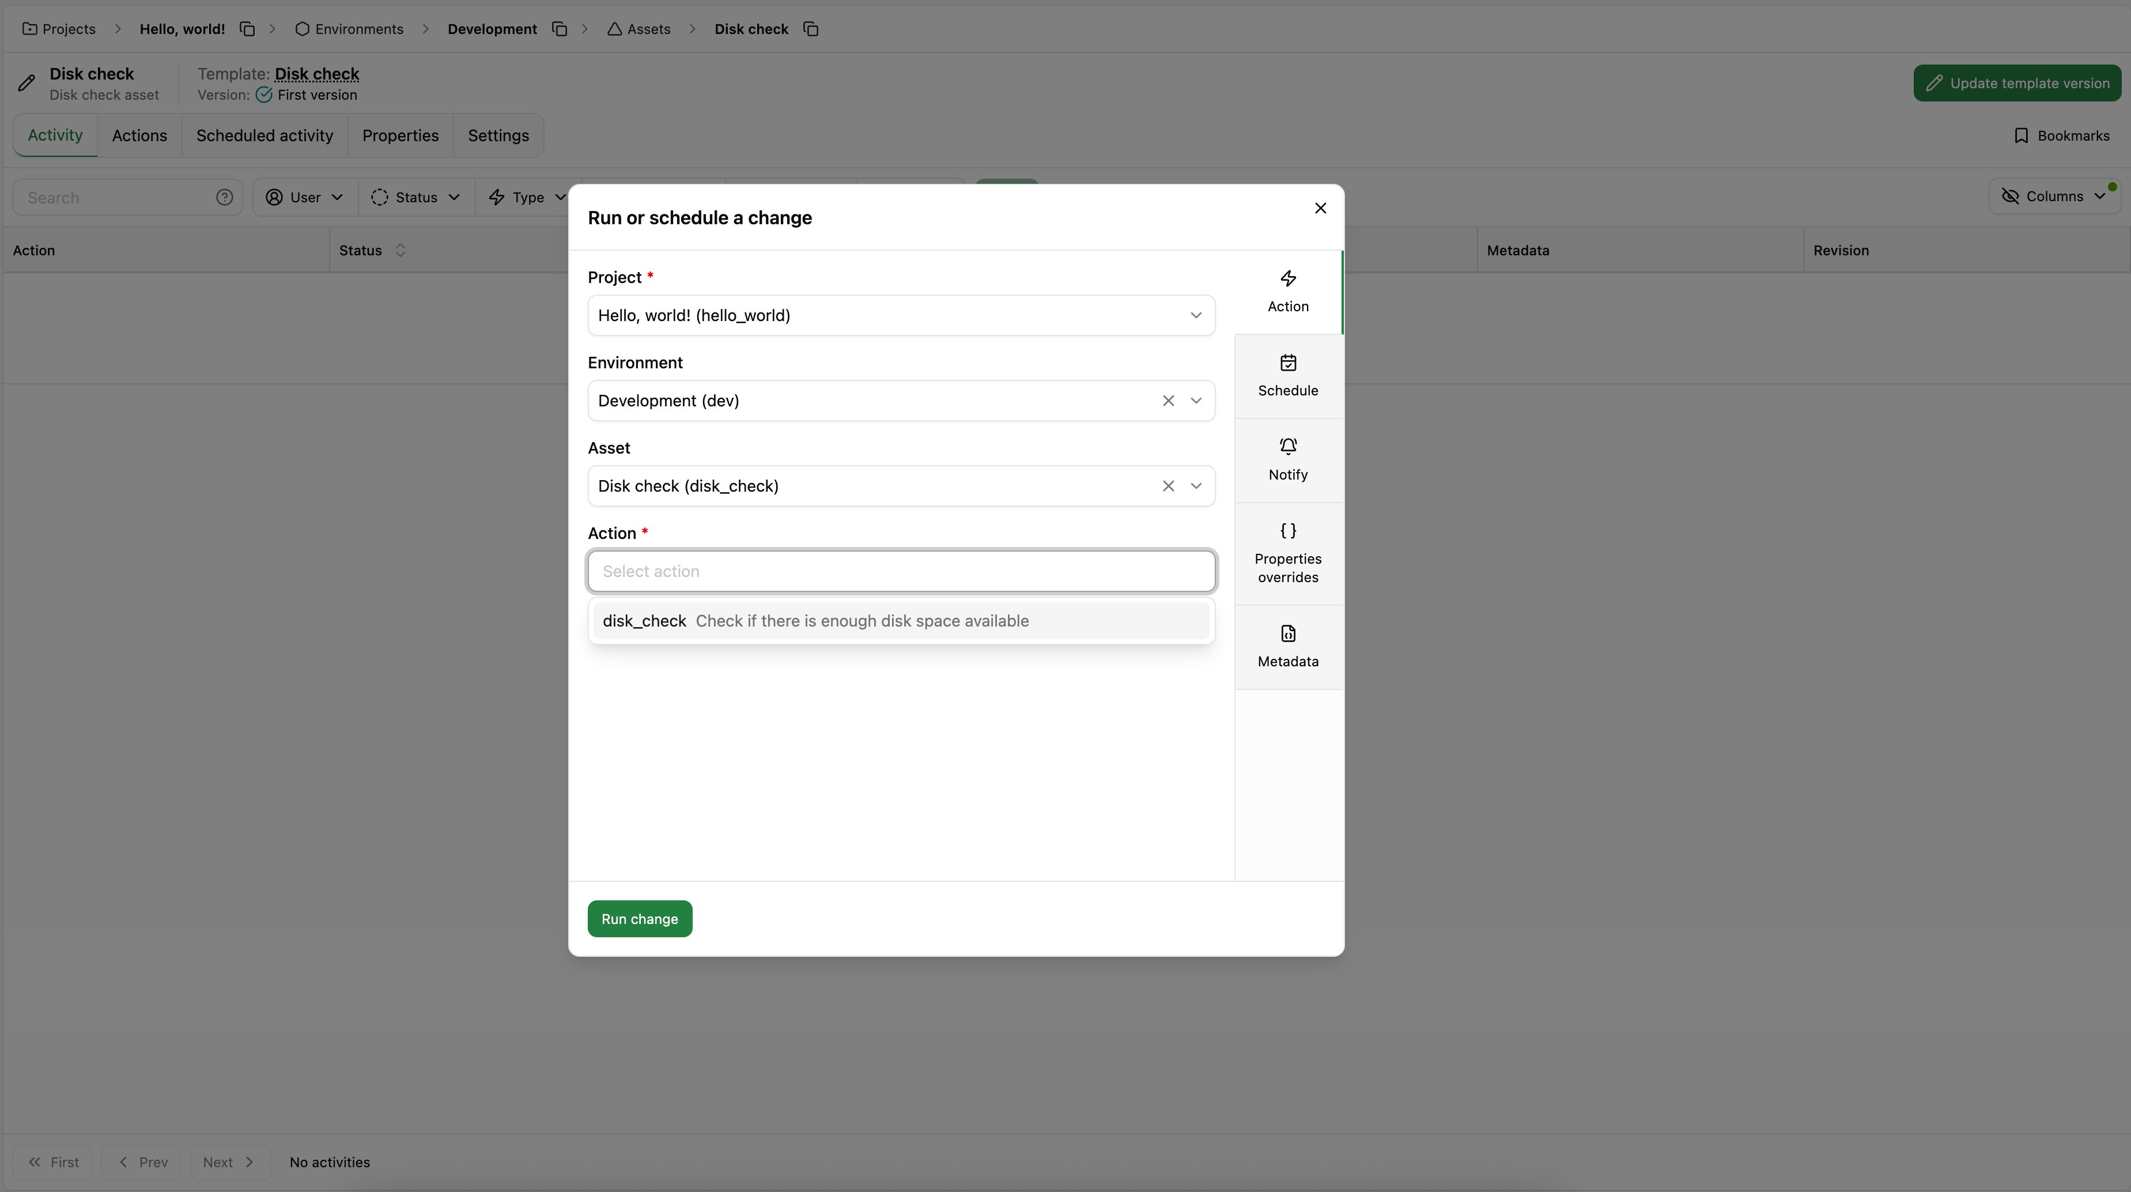Open the Status filter dropdown
Viewport: 2131px width, 1192px height.
point(415,197)
